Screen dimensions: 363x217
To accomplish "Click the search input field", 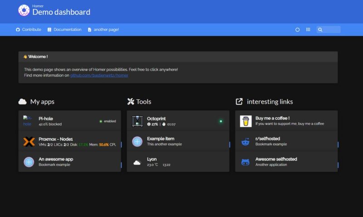I will pos(331,30).
